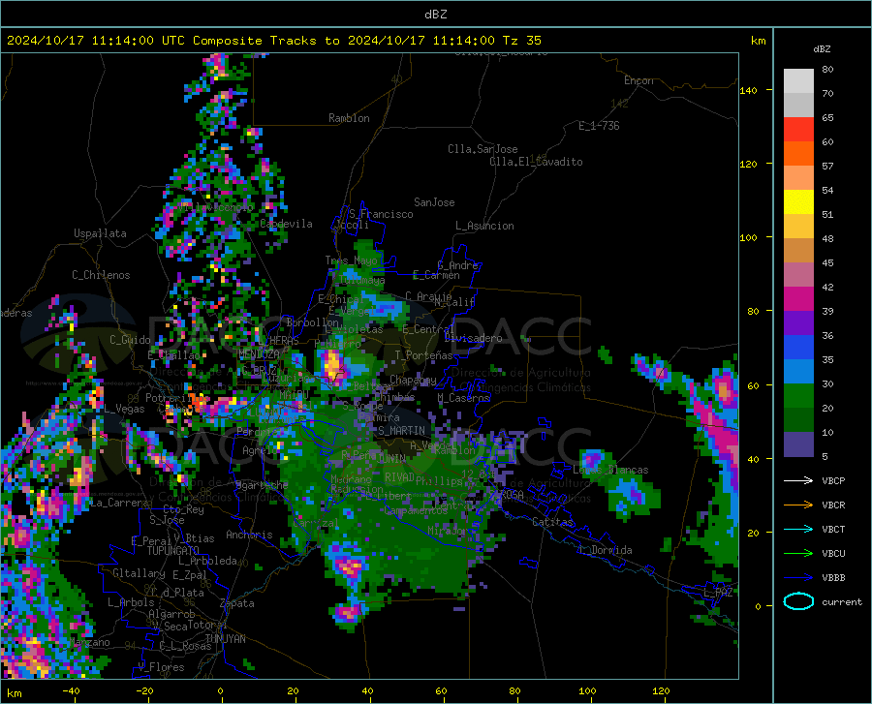
Task: Click the L_Vegas label
Action: point(124,409)
